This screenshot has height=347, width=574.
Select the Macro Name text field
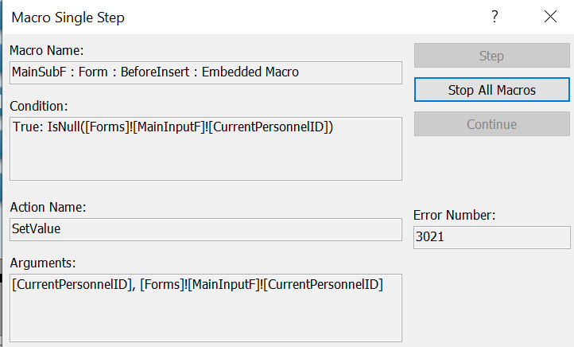[x=205, y=72]
